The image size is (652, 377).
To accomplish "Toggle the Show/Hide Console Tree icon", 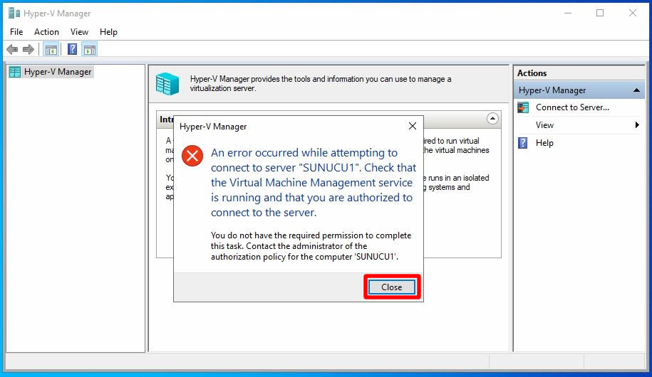I will click(x=51, y=50).
